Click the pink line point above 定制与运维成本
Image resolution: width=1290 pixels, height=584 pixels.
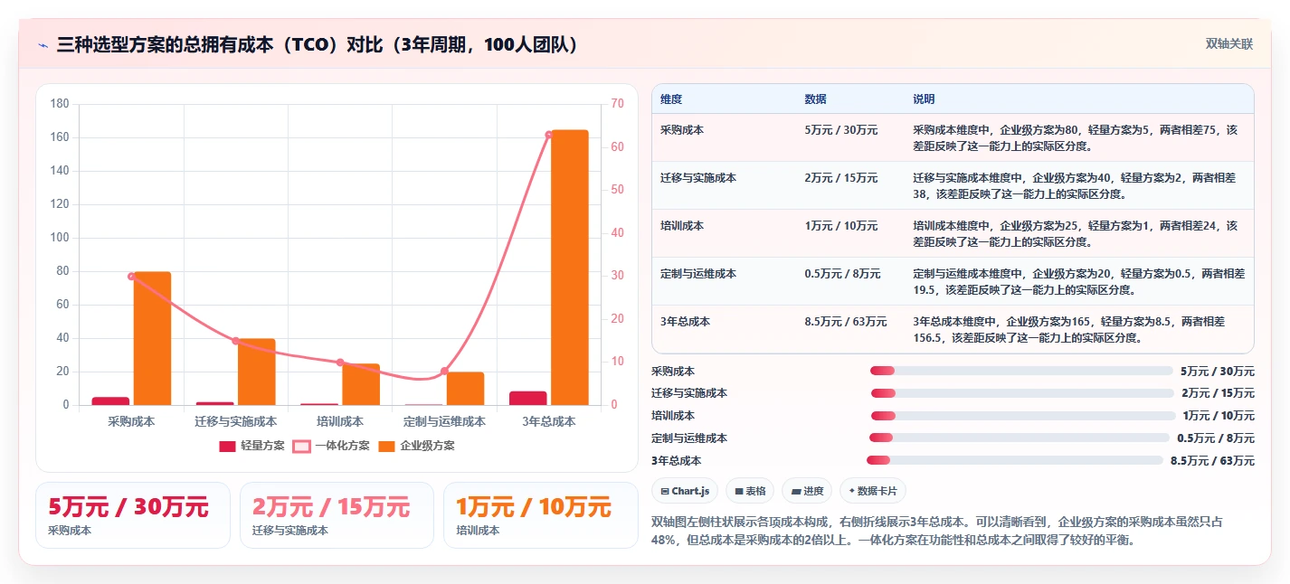(444, 371)
